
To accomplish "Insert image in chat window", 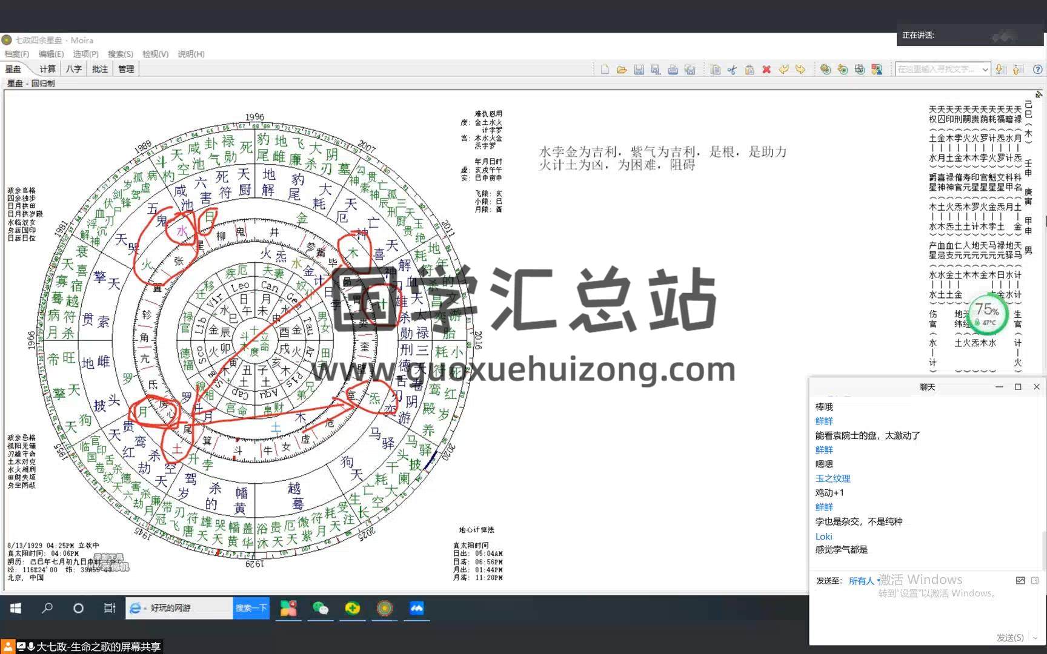I will (x=1020, y=580).
